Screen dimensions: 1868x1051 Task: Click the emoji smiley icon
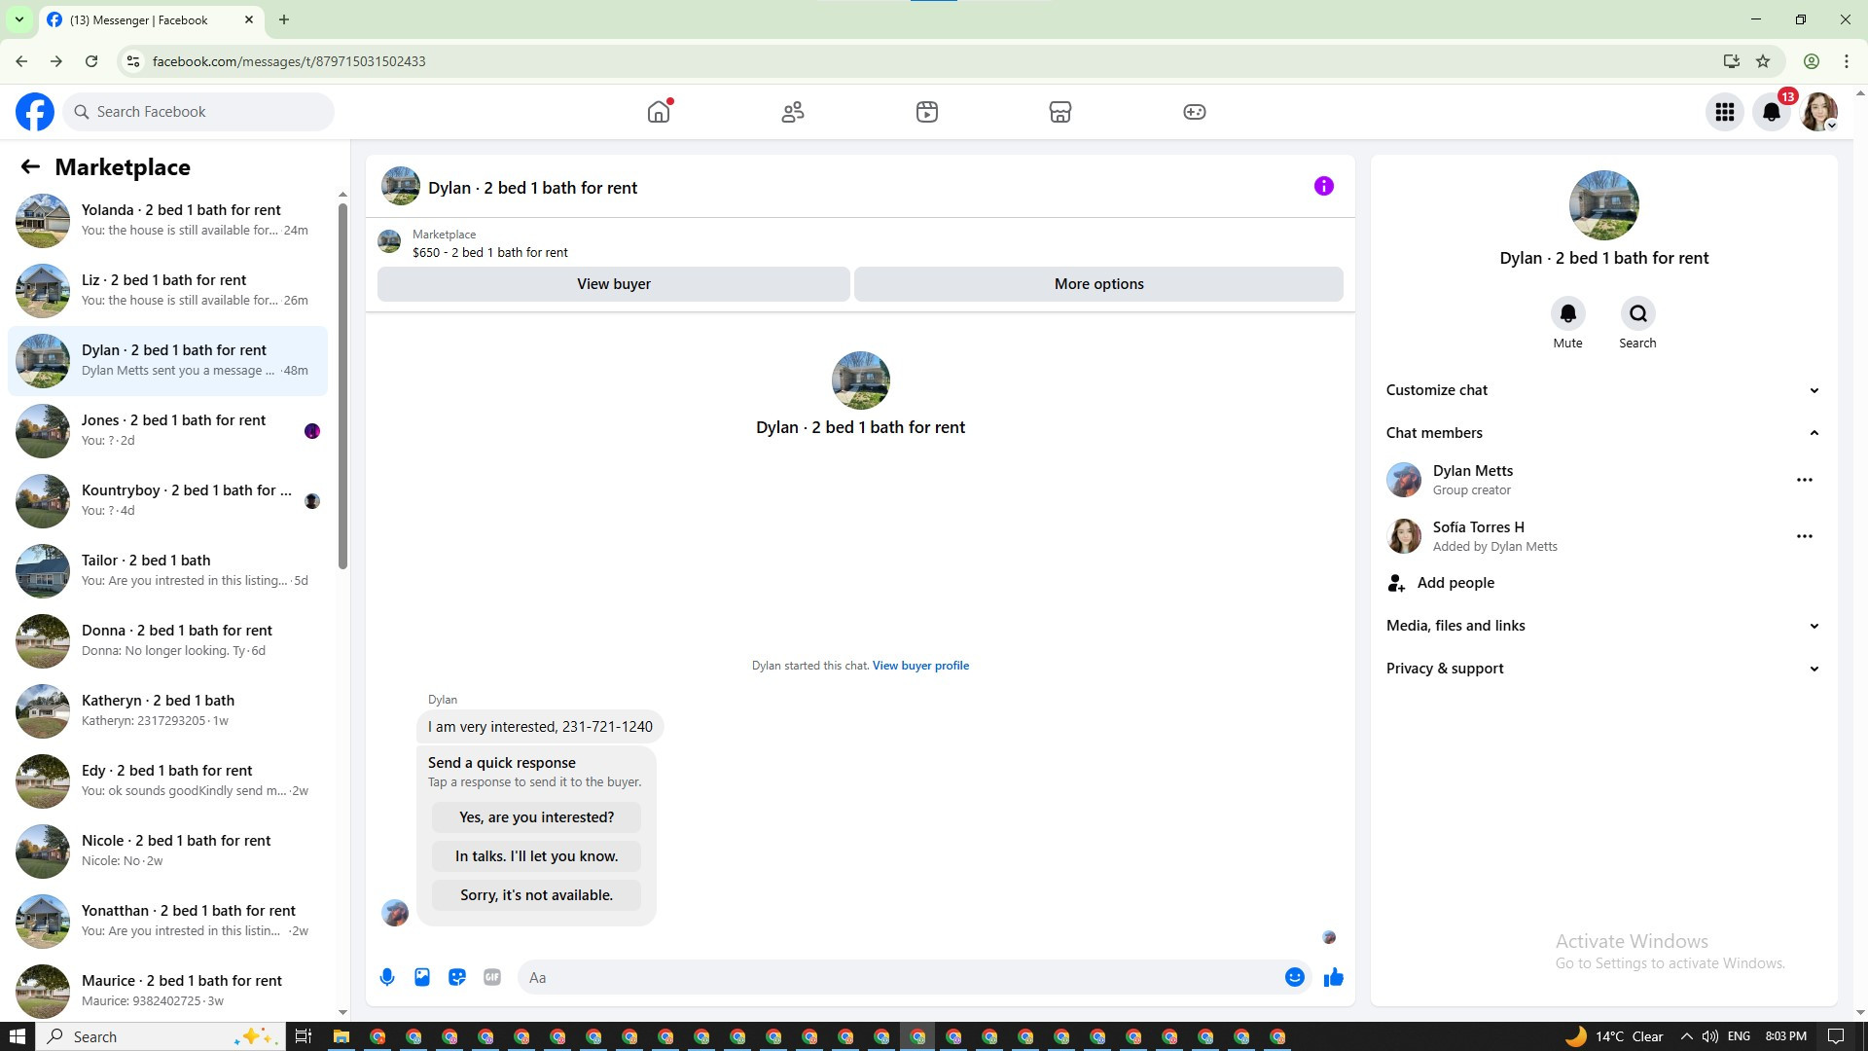(1294, 977)
